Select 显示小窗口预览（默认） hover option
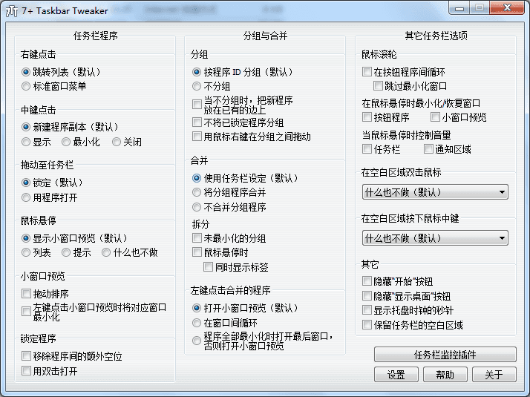This screenshot has width=530, height=397. pyautogui.click(x=26, y=238)
